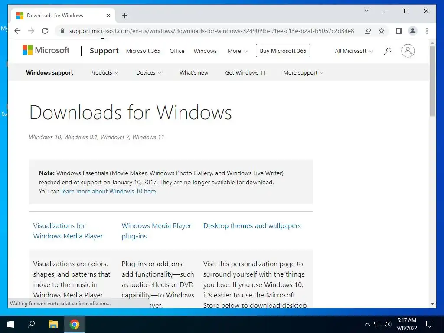Image resolution: width=444 pixels, height=333 pixels.
Task: Expand the Products dropdown
Action: [104, 73]
